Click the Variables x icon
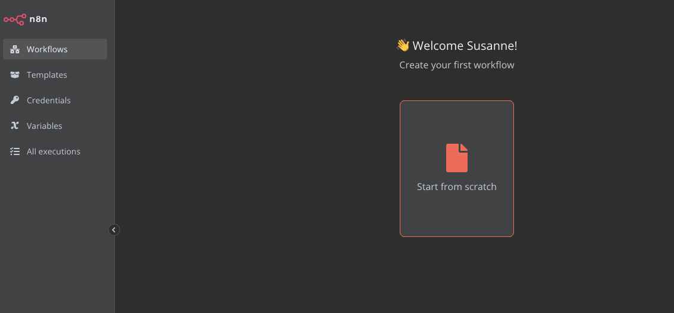The width and height of the screenshot is (674, 313). (x=15, y=126)
